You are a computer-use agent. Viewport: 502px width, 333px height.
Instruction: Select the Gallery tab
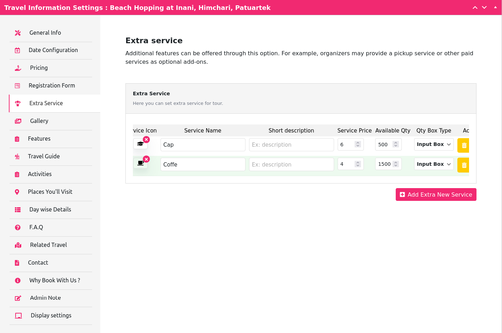(51, 121)
